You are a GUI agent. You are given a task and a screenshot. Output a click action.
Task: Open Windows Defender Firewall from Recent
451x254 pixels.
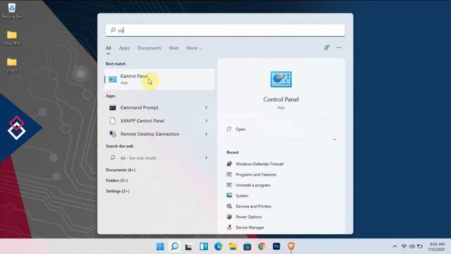(x=259, y=164)
